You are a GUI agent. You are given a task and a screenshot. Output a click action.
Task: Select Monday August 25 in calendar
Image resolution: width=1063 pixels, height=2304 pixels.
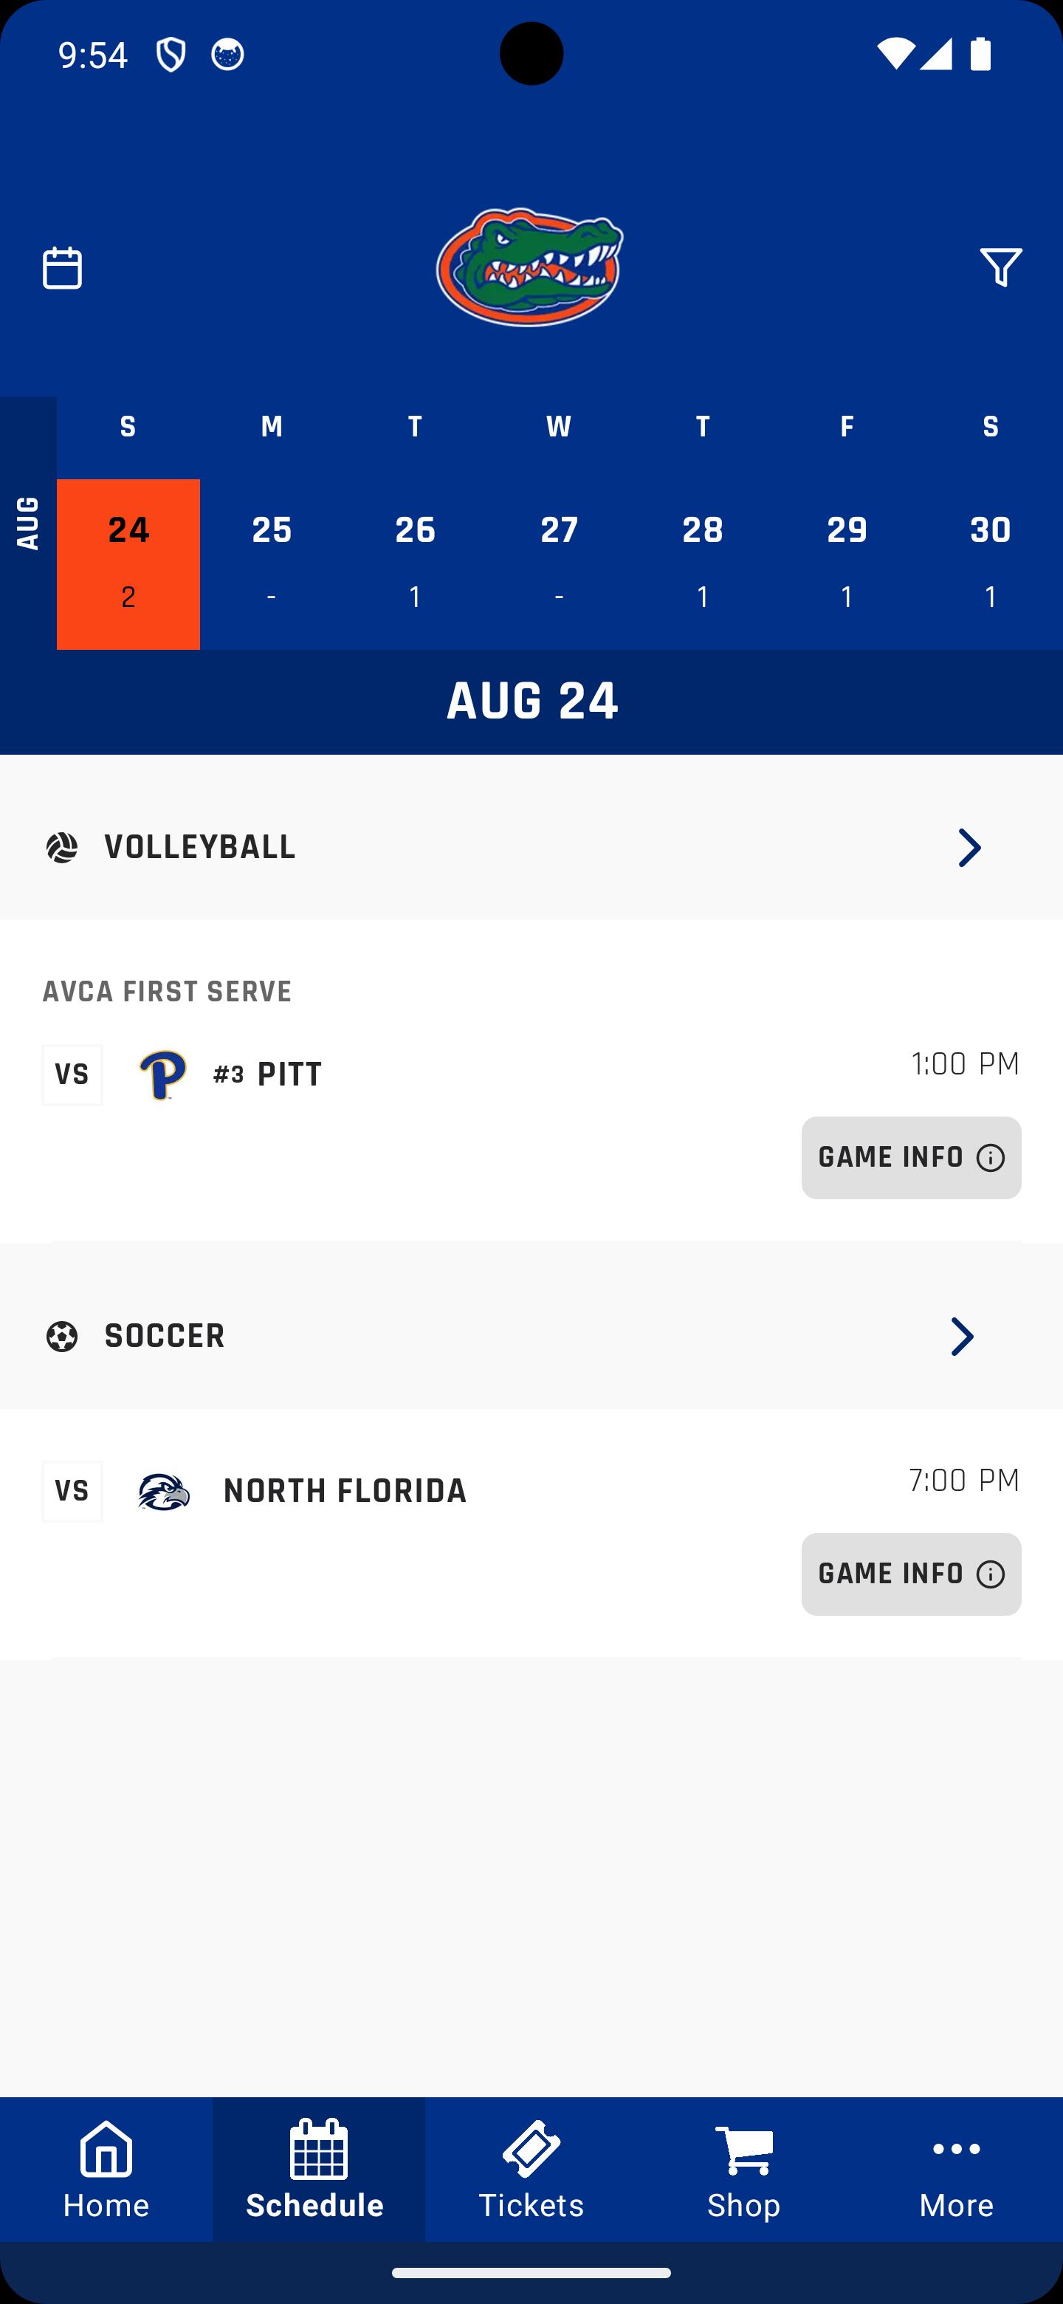coord(272,563)
